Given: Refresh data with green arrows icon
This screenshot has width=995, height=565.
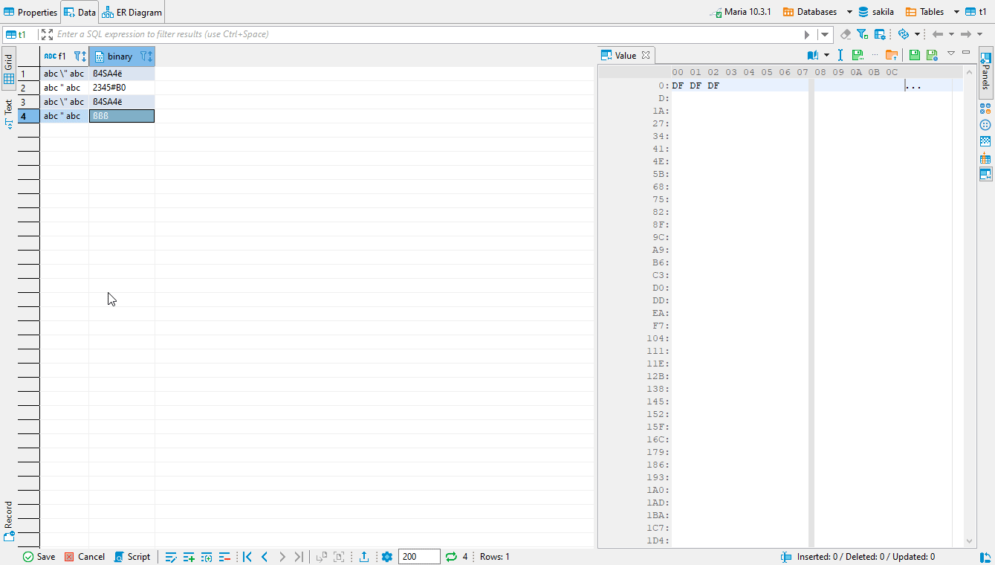Looking at the screenshot, I should [451, 557].
